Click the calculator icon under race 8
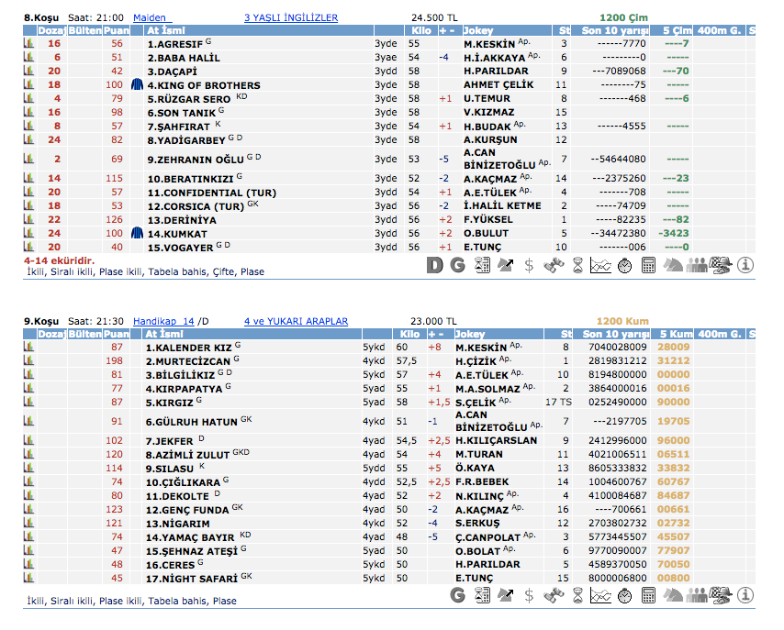Screen dimensions: 784x630 click(648, 266)
